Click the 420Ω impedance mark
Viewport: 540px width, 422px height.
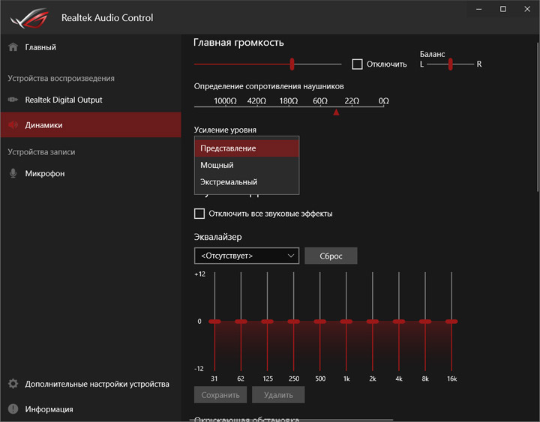pyautogui.click(x=256, y=101)
